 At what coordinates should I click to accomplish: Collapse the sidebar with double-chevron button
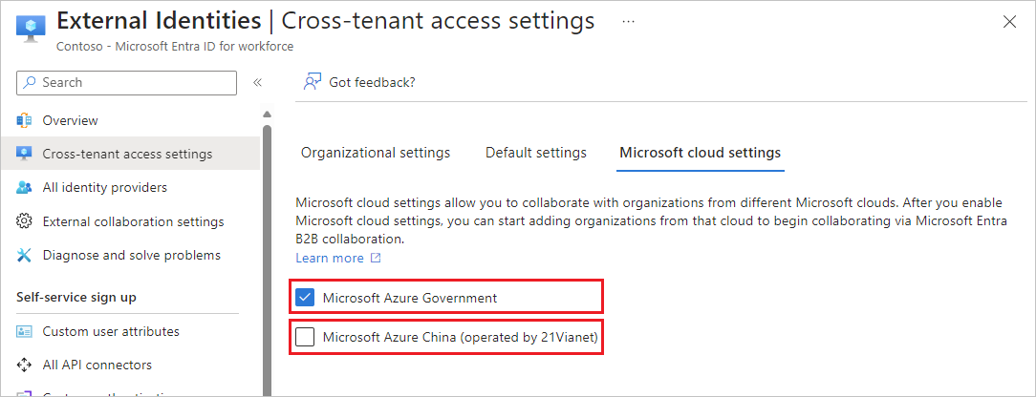(x=257, y=83)
